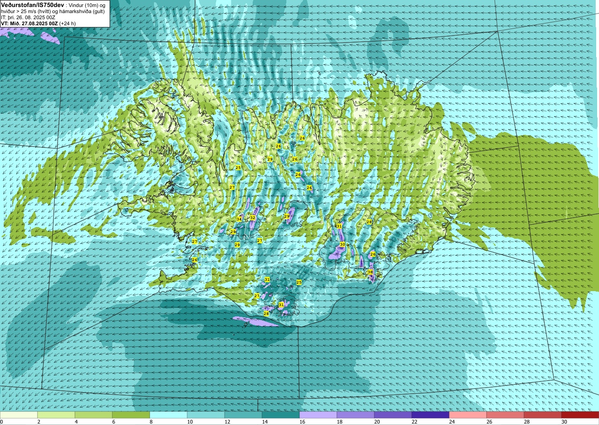
Task: Click the legend tick label 0
Action: 2,422
